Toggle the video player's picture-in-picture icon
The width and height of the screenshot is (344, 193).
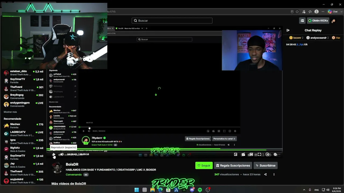[236, 154]
